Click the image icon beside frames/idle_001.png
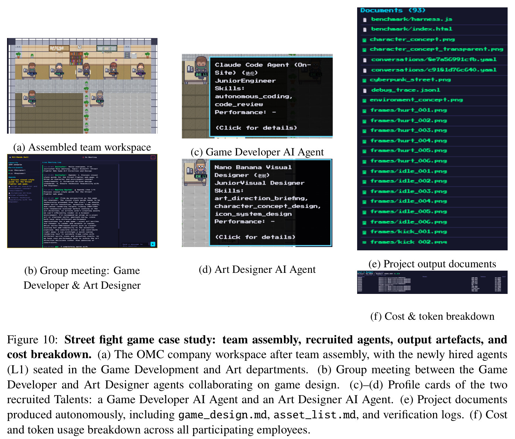 [364, 172]
